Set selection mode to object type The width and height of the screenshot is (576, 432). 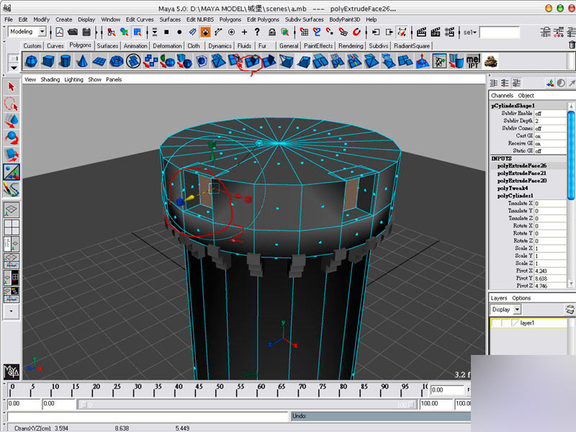tap(124, 32)
